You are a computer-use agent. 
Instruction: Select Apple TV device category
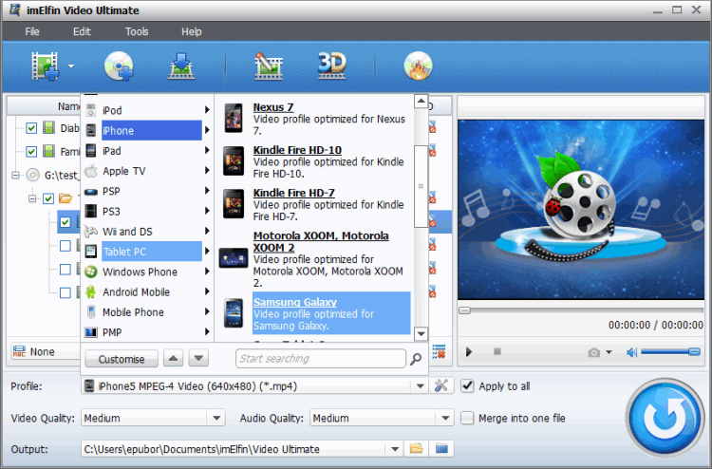click(x=147, y=171)
